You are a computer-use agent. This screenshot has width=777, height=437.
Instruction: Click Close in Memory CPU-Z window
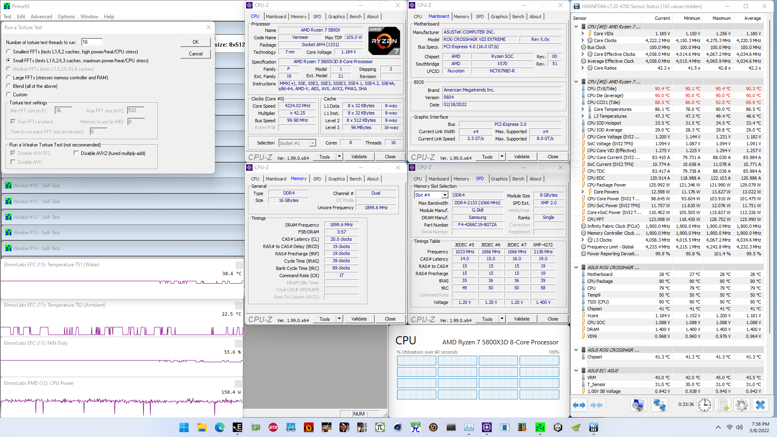(x=390, y=319)
